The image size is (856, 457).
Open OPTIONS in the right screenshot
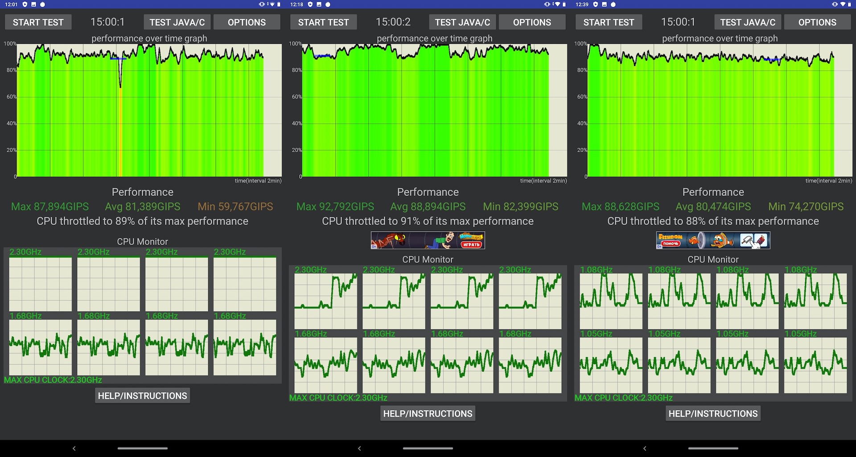pos(817,22)
